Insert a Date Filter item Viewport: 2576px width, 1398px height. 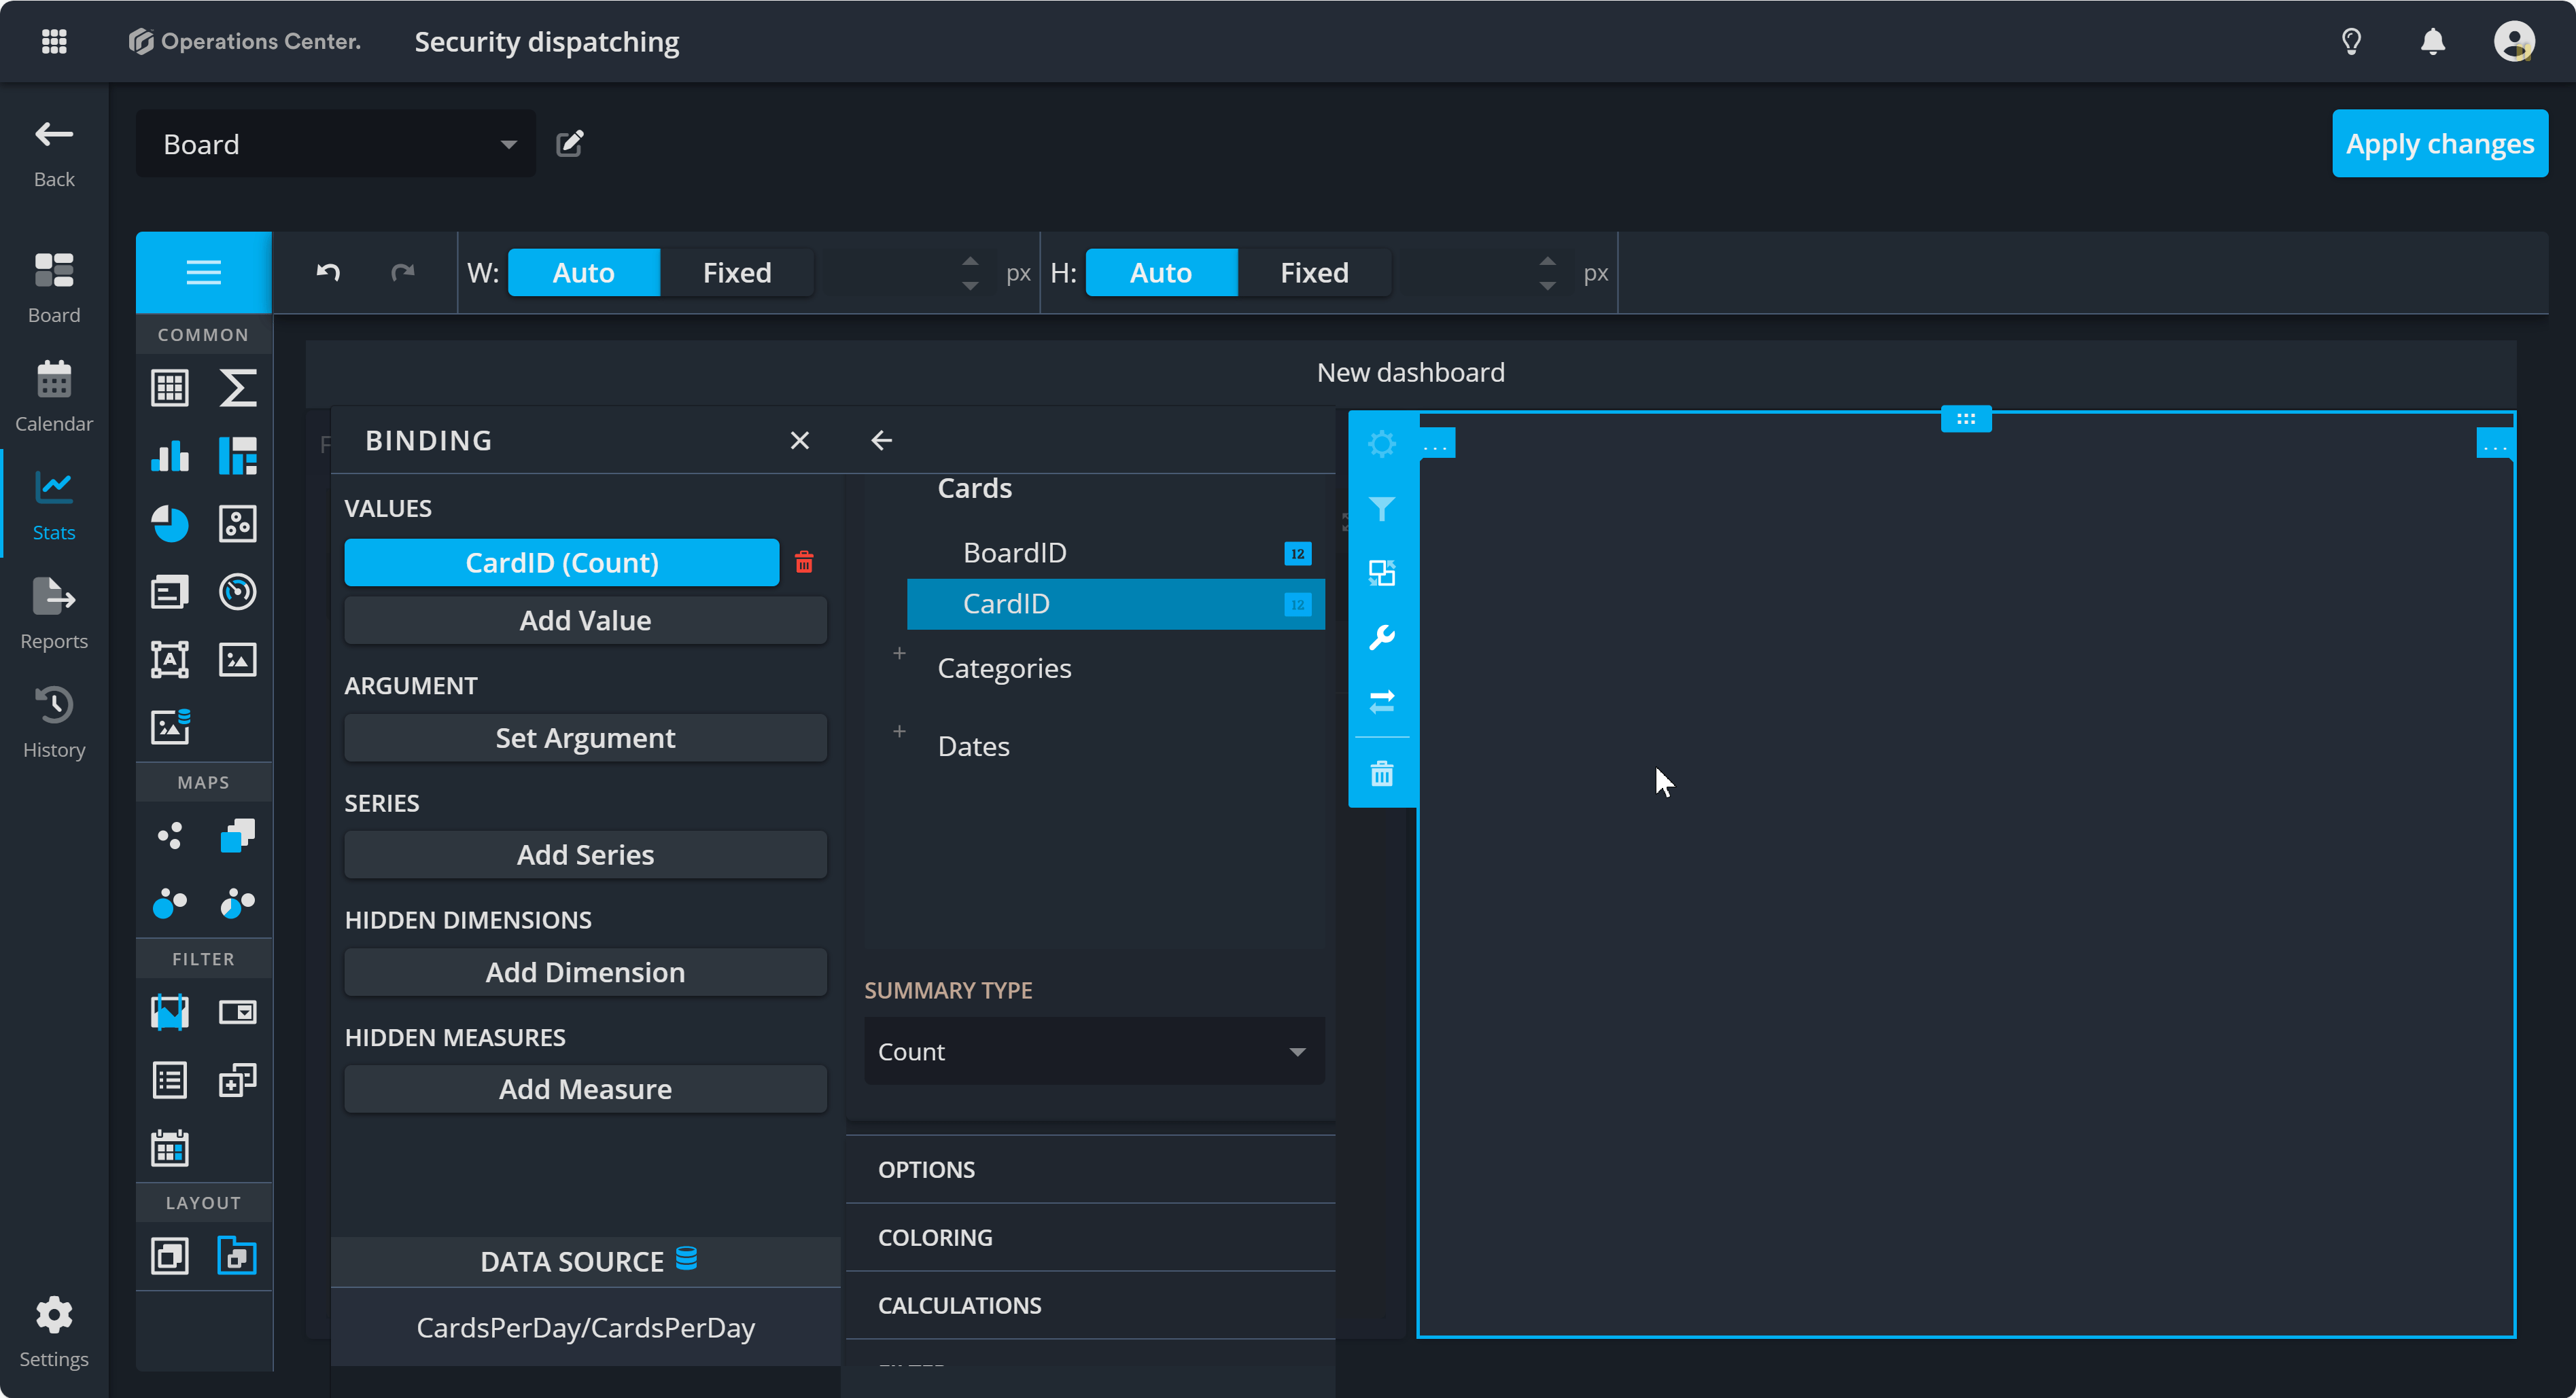coord(169,1148)
